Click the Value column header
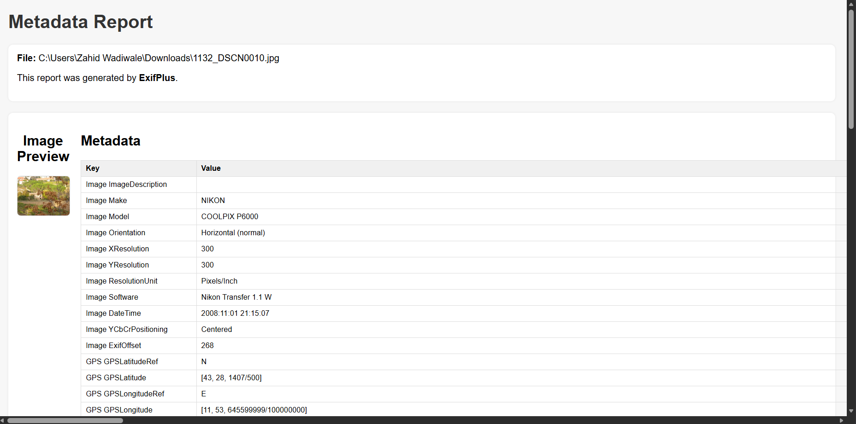Screen dimensions: 856x424 (x=522, y=168)
